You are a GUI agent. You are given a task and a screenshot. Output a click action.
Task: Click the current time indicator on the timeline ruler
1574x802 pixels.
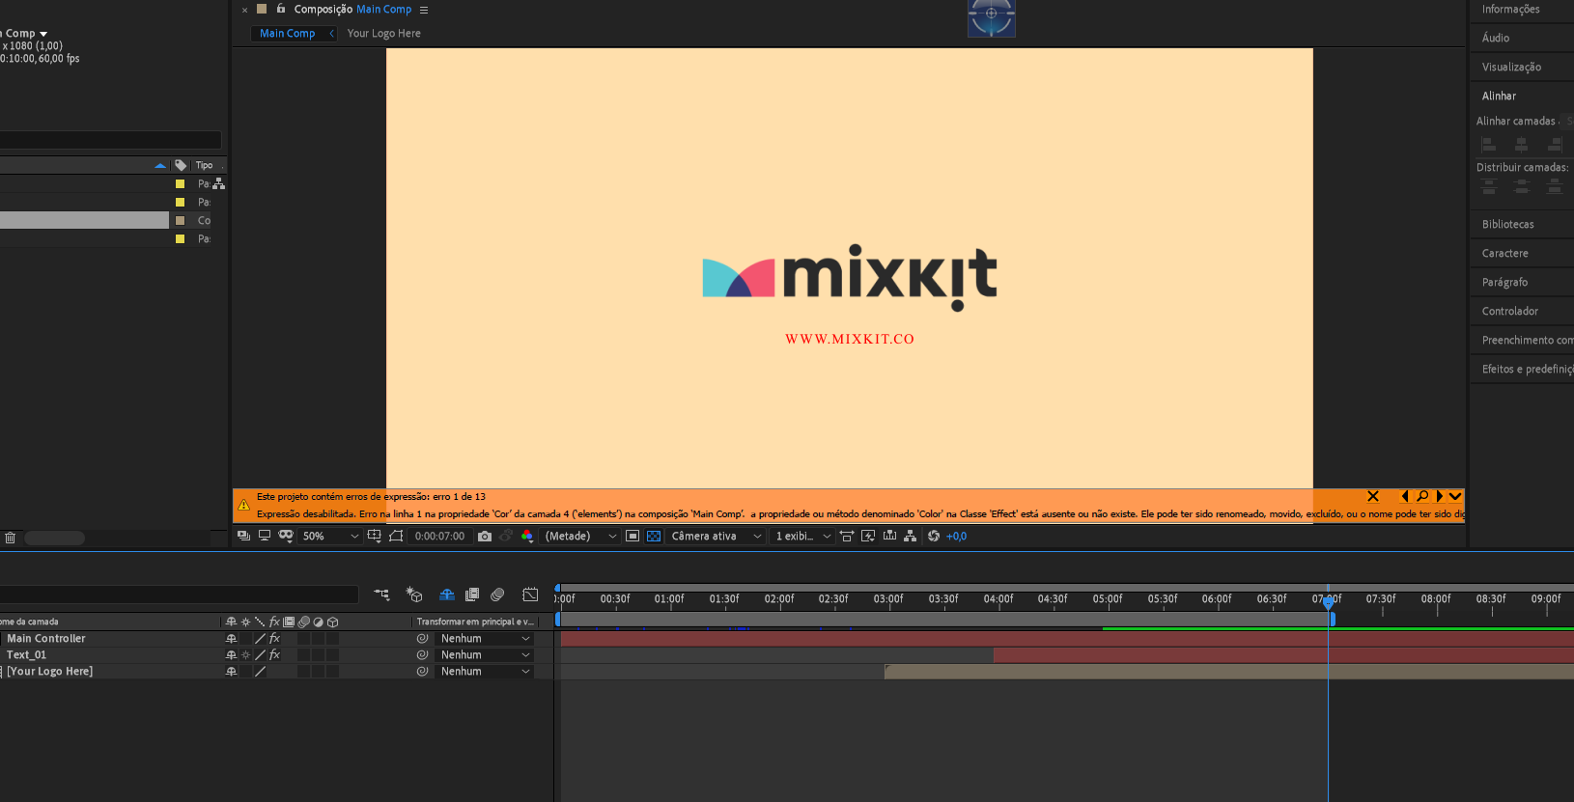[1329, 602]
